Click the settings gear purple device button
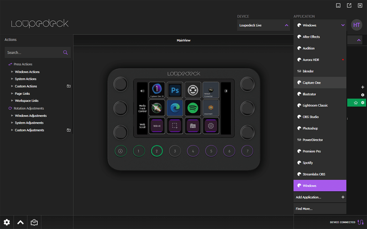Viewport: 367px width, 229px height. point(211,125)
